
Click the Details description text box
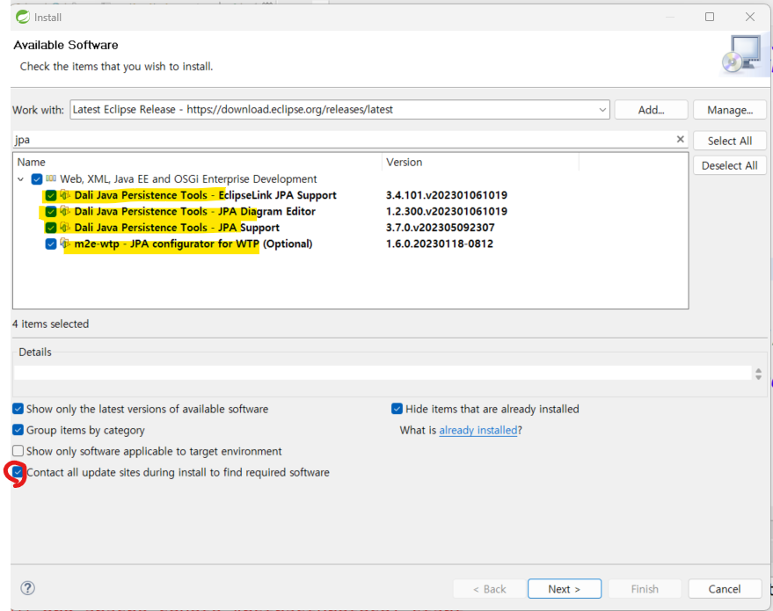383,373
